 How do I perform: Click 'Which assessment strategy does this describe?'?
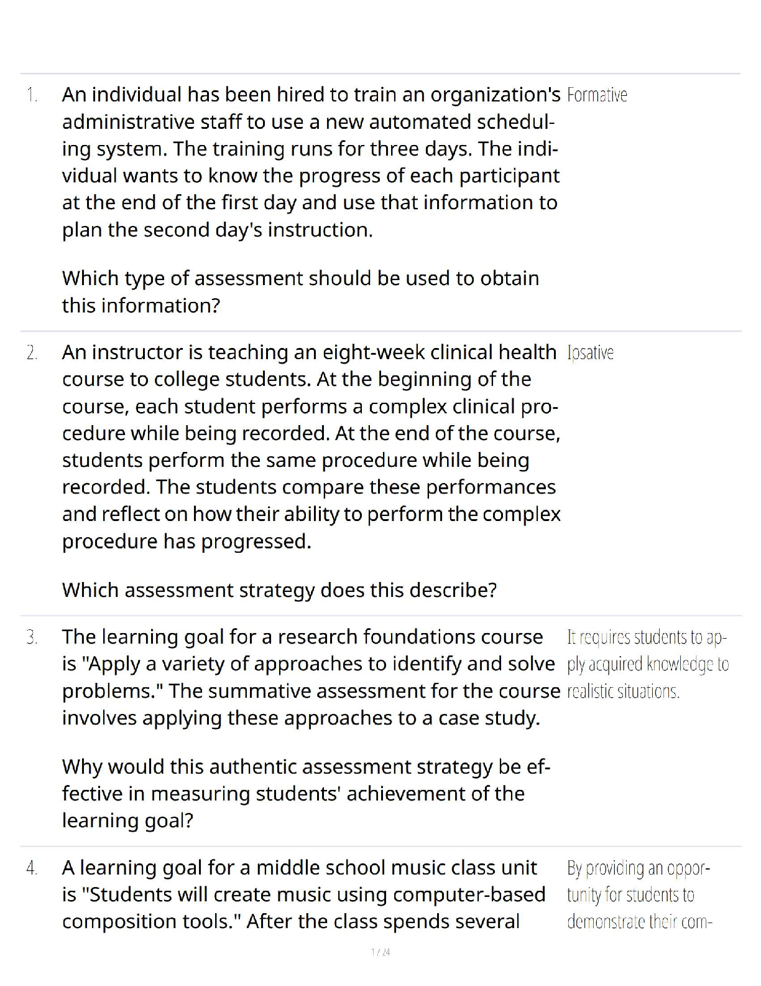pyautogui.click(x=279, y=589)
